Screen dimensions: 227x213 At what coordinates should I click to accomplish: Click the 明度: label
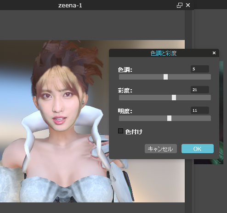(125, 111)
